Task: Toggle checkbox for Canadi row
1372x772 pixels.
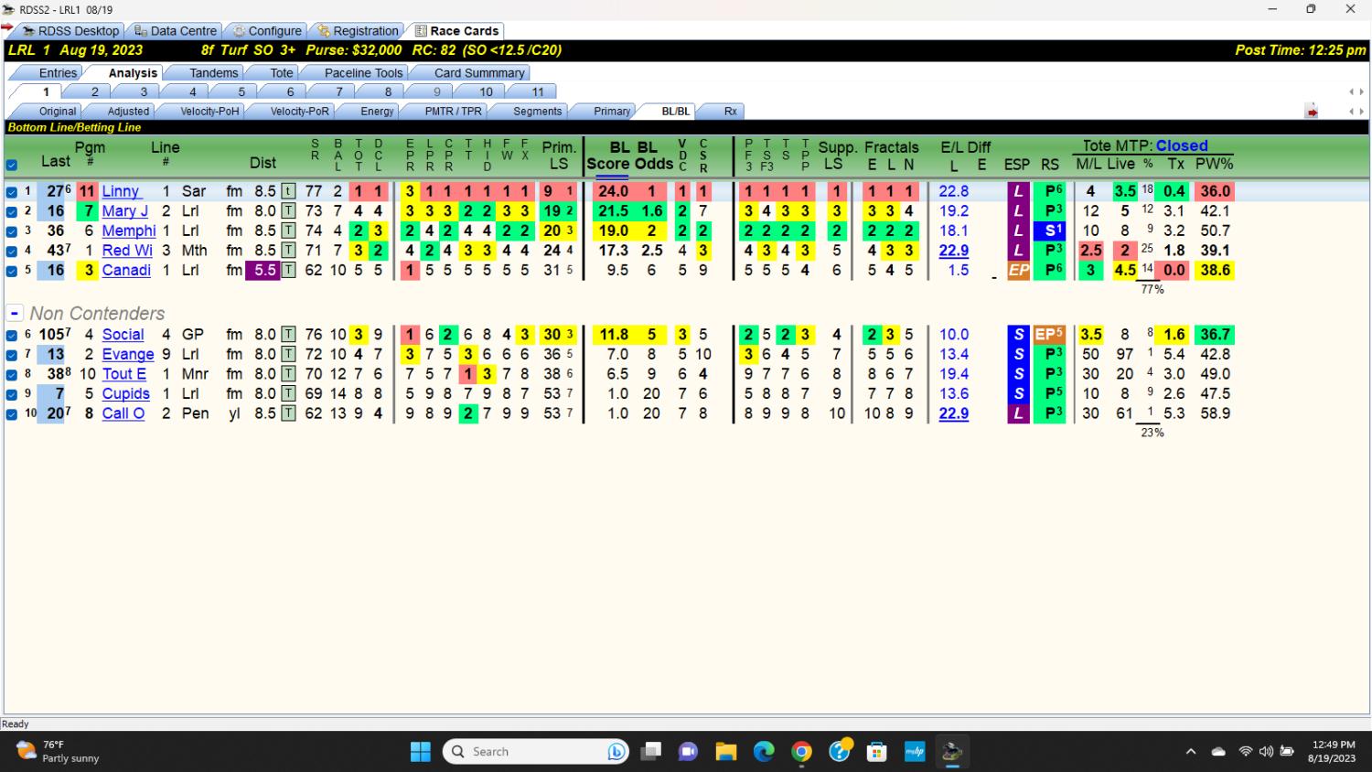Action: pos(11,271)
